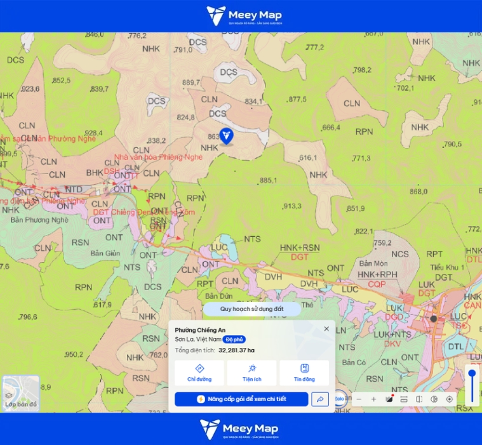Open Tiện ích utilities
The image size is (482, 445).
point(251,373)
